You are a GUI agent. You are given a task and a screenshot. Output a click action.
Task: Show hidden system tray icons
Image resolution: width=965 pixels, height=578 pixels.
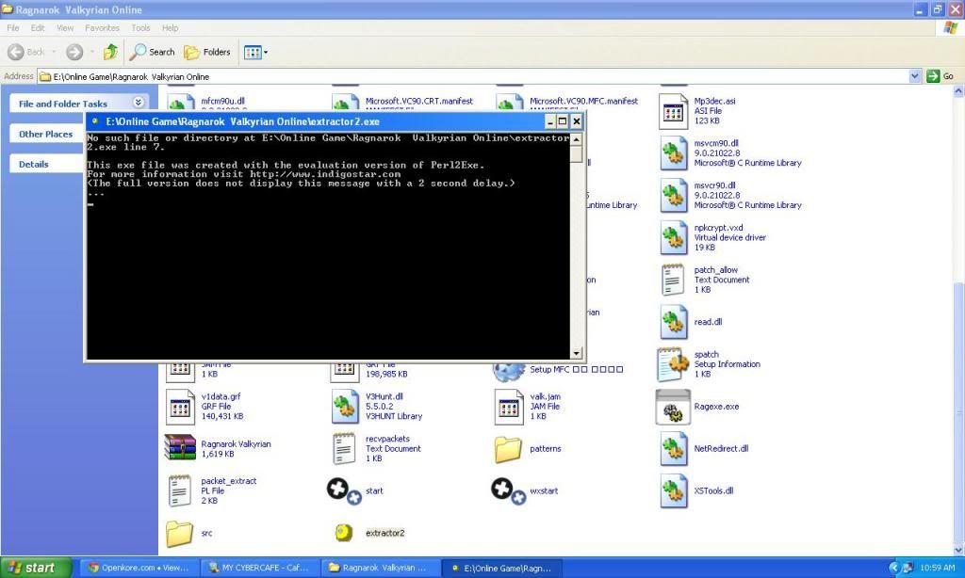pyautogui.click(x=894, y=568)
